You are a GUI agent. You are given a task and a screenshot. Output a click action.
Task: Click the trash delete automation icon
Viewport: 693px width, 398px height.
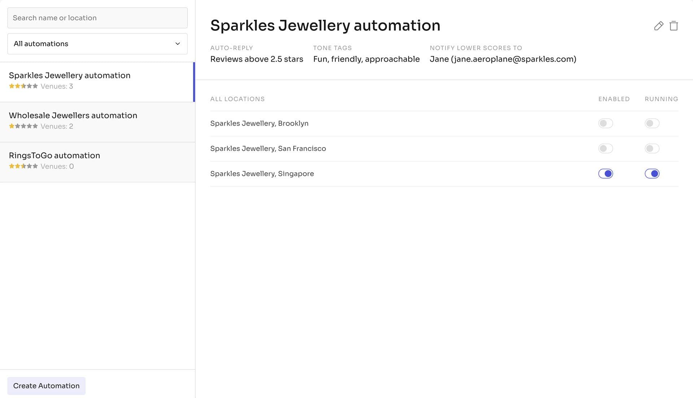[674, 26]
